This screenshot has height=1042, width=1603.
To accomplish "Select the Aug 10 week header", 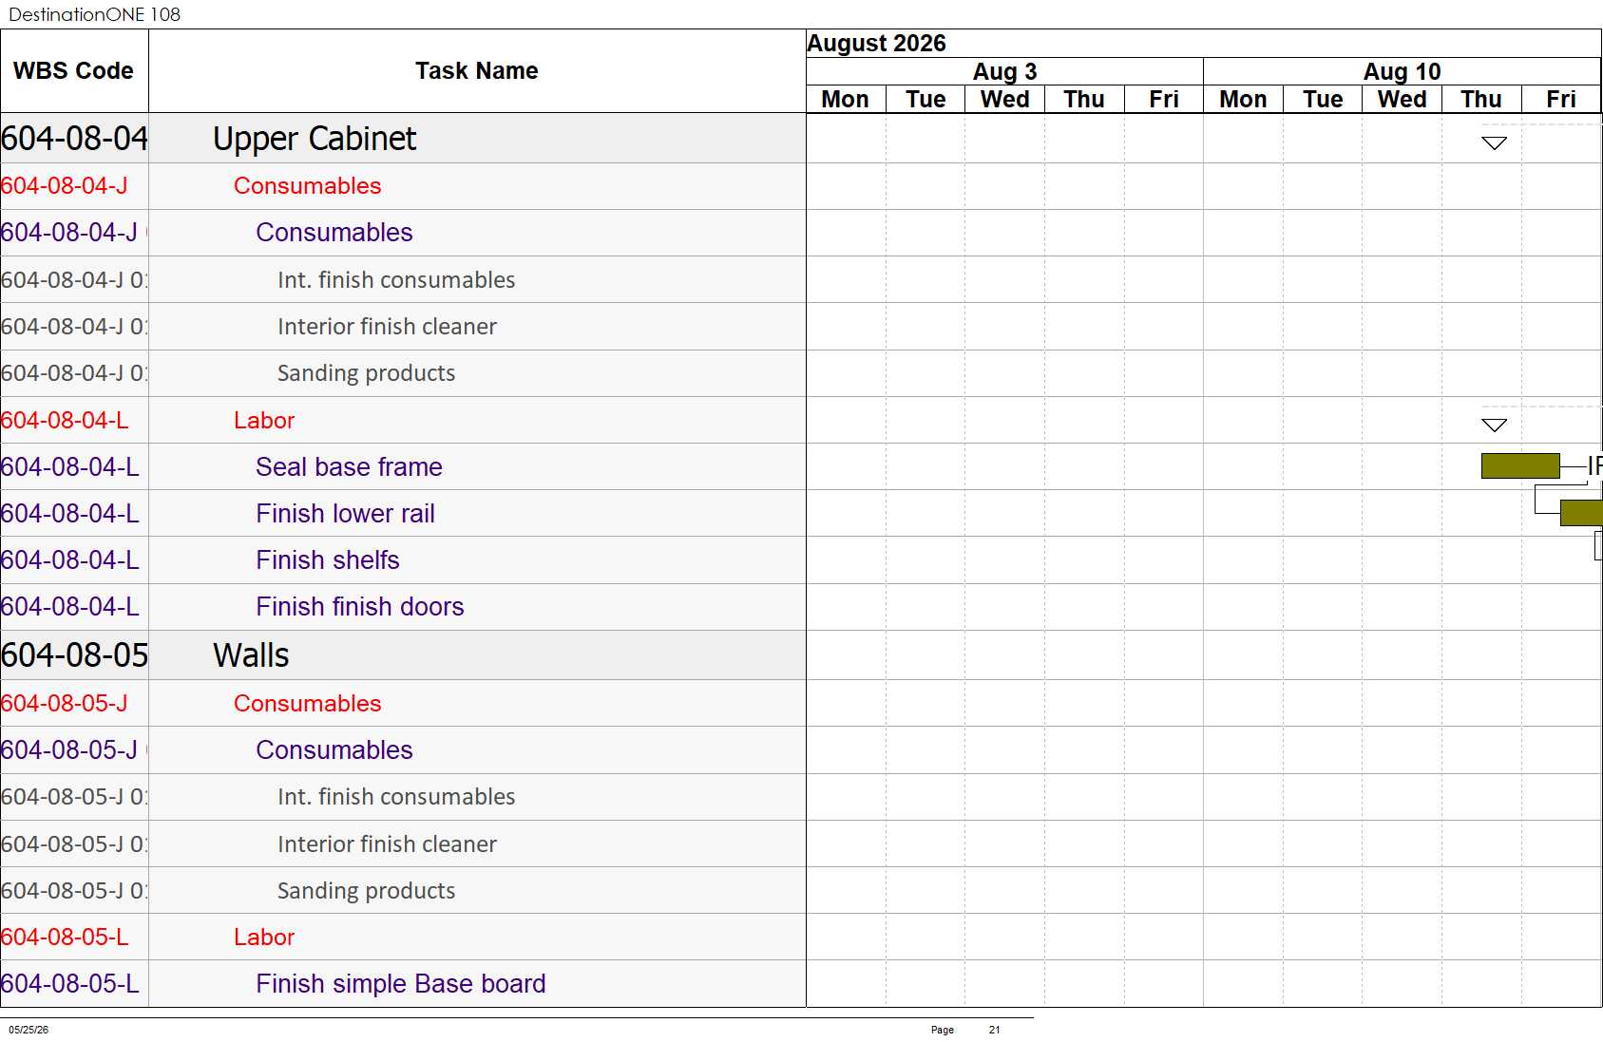I will coord(1402,71).
